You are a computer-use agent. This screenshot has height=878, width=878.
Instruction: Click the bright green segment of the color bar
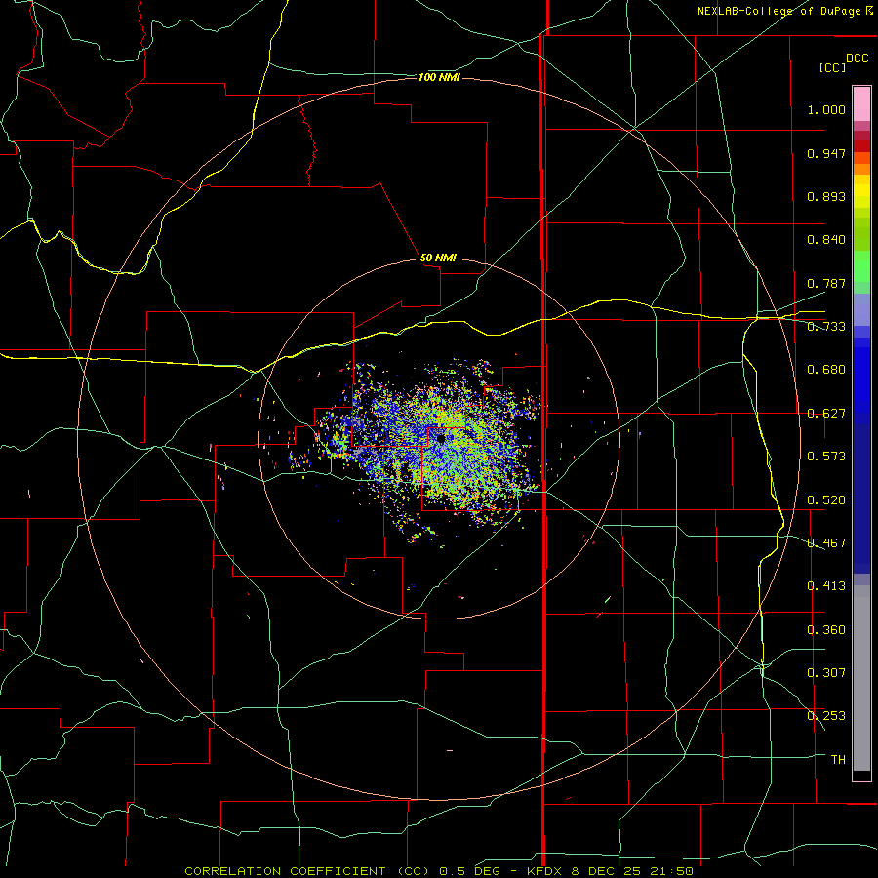pyautogui.click(x=861, y=266)
